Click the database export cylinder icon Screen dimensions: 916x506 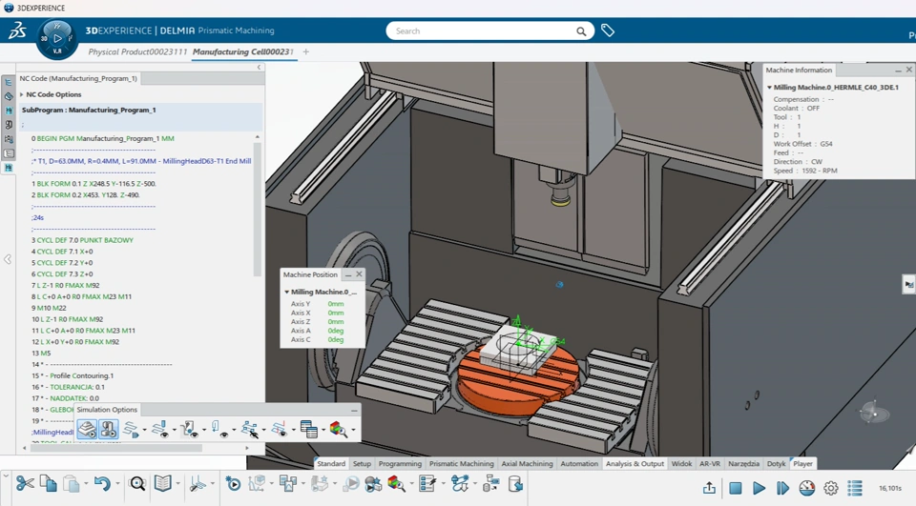(515, 484)
